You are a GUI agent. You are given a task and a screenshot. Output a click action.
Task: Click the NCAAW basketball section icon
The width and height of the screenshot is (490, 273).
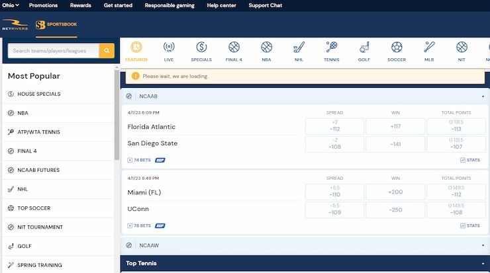[x=128, y=245]
